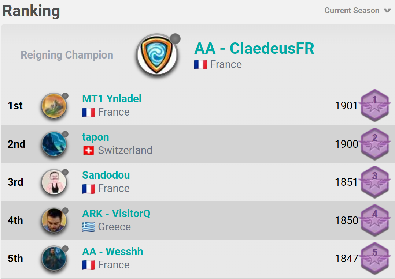Click Sandodou's cartoon avatar
The width and height of the screenshot is (395, 279).
tap(54, 182)
